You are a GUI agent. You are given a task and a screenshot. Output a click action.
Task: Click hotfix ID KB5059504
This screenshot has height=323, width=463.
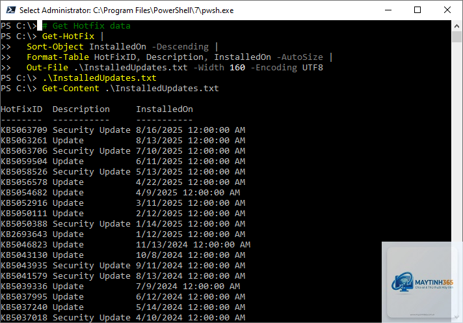pos(24,161)
